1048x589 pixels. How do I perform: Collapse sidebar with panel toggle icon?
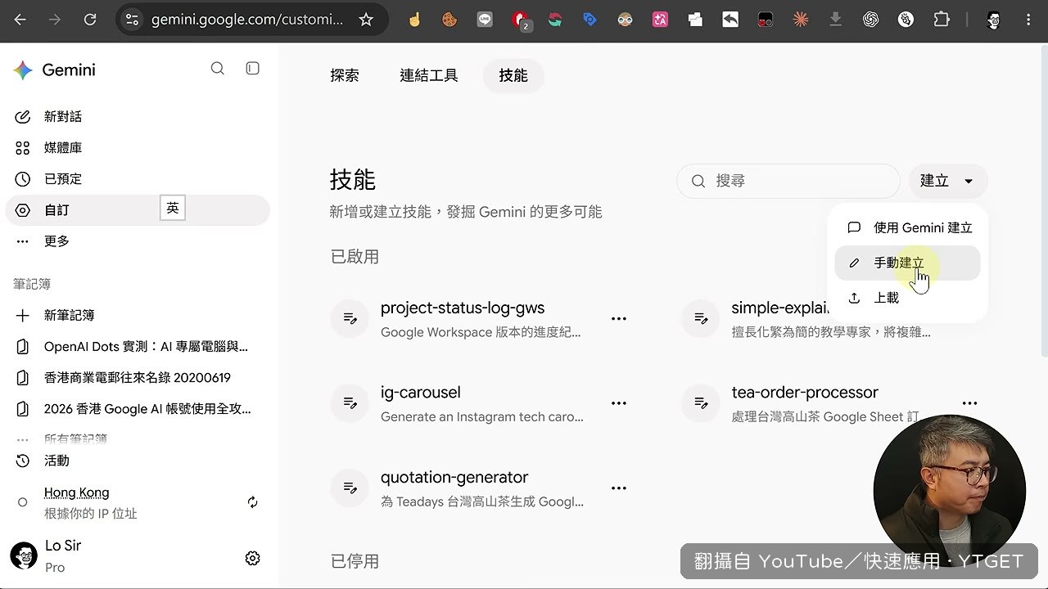(253, 69)
